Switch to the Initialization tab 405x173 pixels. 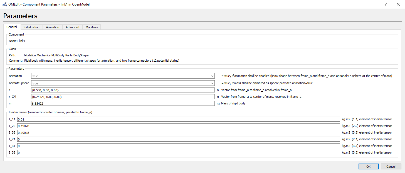[31, 27]
